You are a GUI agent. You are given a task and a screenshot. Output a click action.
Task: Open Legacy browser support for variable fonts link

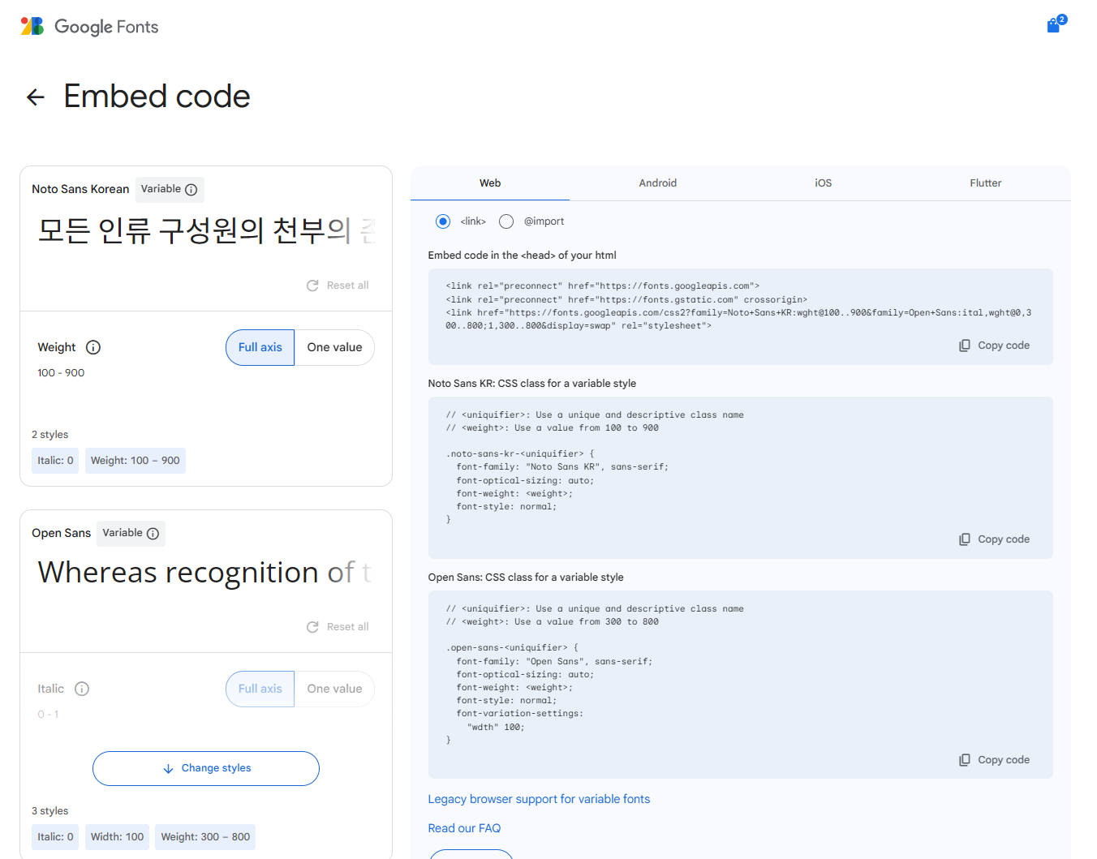pos(539,799)
